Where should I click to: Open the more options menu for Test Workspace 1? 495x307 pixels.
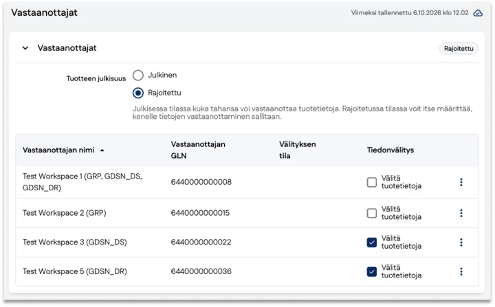pyautogui.click(x=461, y=182)
